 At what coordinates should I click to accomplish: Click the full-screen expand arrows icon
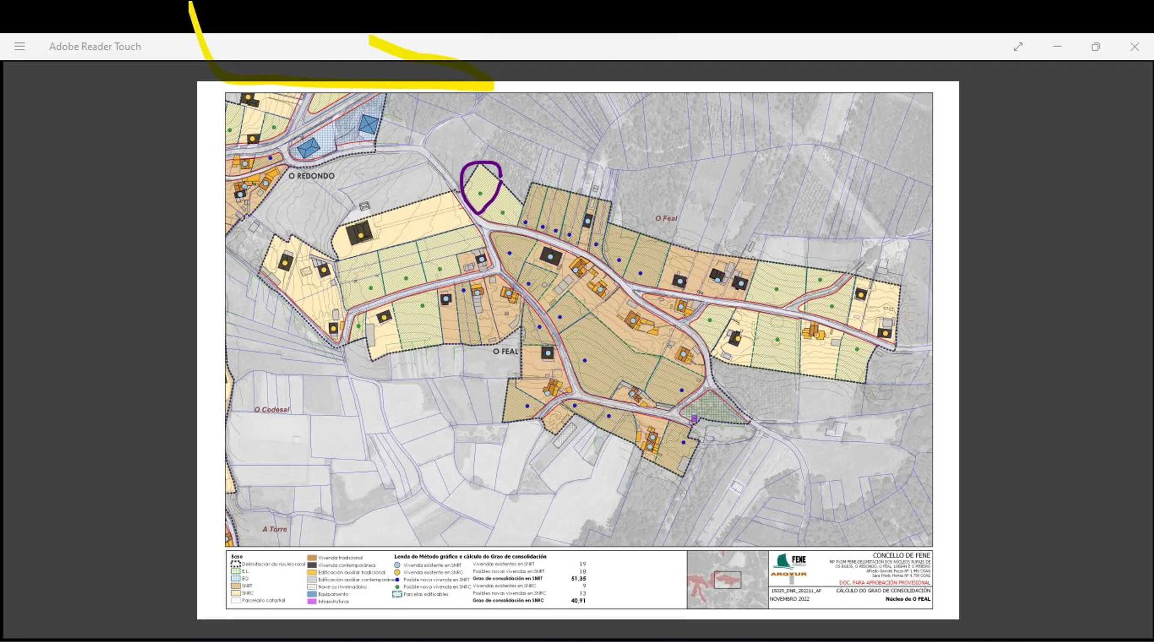pos(1018,47)
